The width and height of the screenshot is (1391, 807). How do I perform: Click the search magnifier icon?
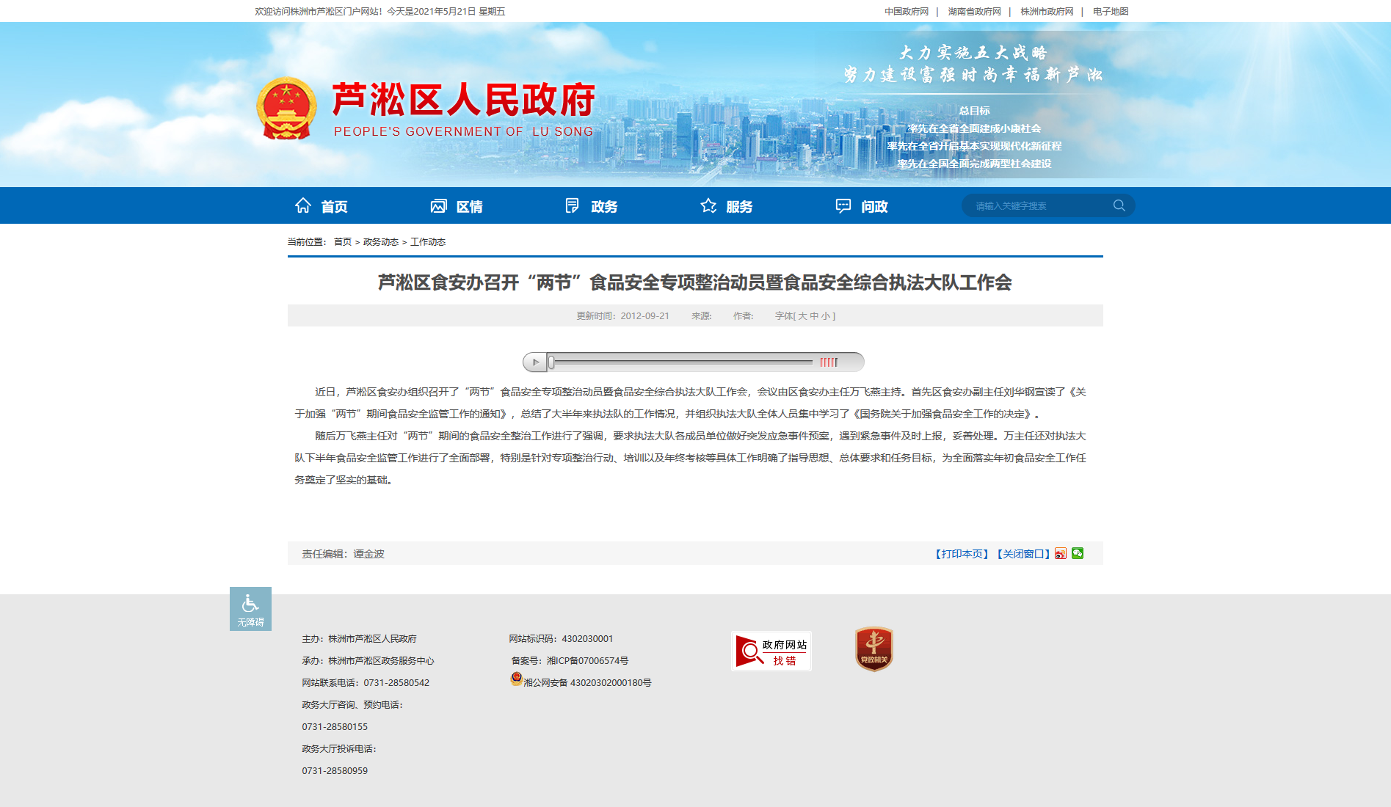[1119, 205]
